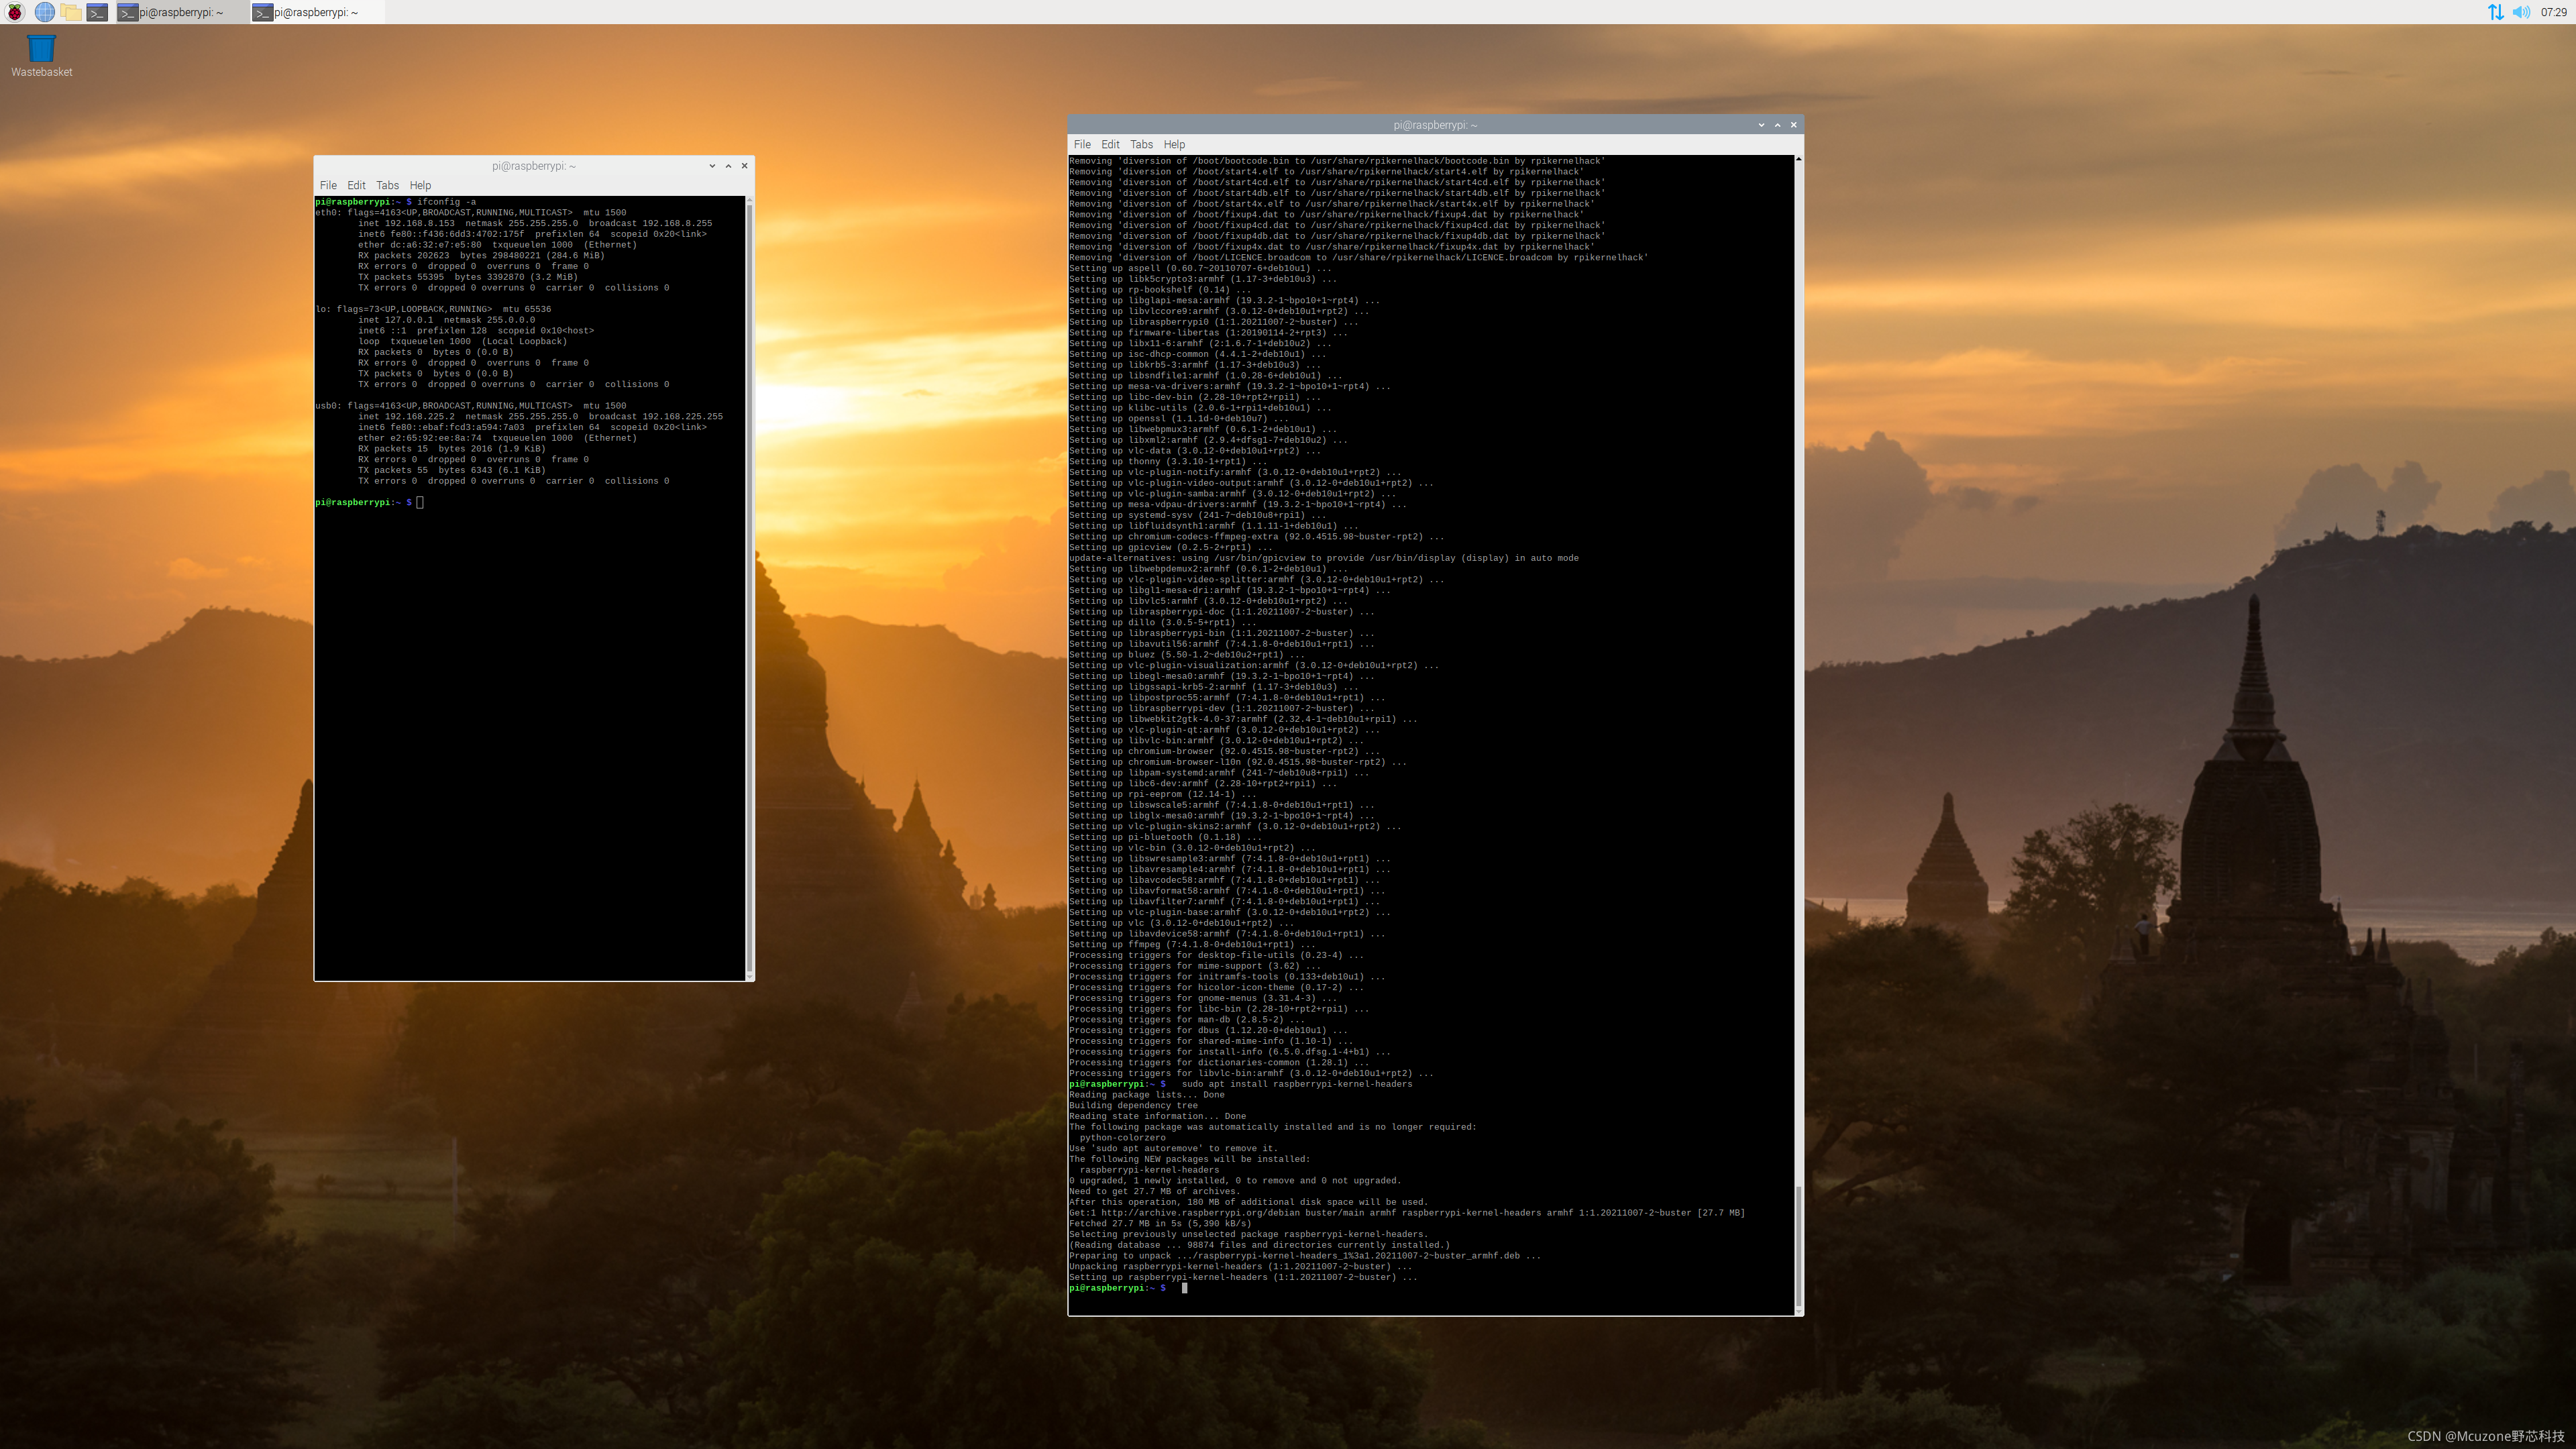The width and height of the screenshot is (2576, 1449).
Task: Open the File Manager folder icon
Action: [70, 12]
